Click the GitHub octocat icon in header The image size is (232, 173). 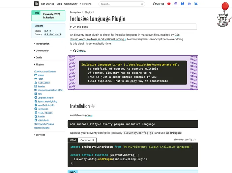coord(154,4)
